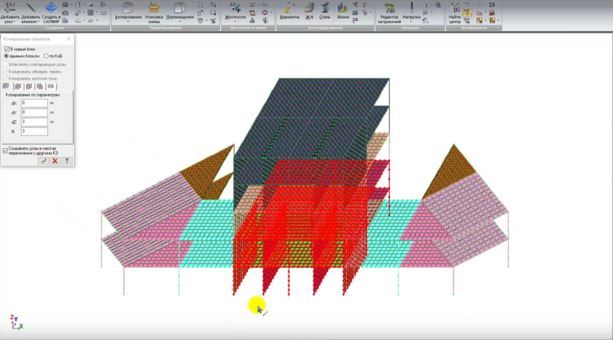Open the Блоки tool icon
This screenshot has width=613, height=340.
[x=343, y=8]
